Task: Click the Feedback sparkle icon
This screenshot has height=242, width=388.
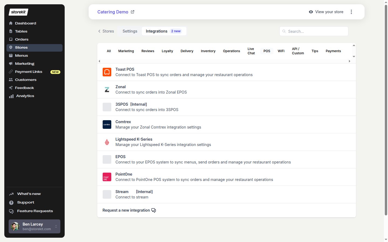Action: 11,88
